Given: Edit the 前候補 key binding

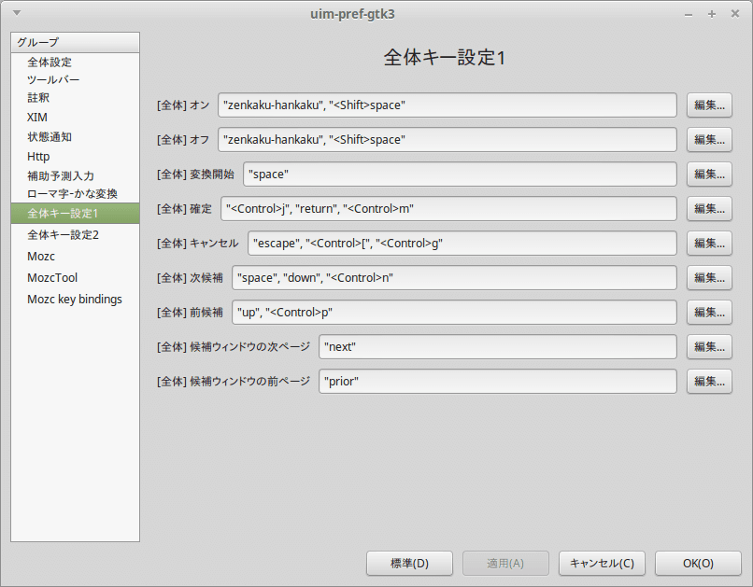Looking at the screenshot, I should point(709,313).
